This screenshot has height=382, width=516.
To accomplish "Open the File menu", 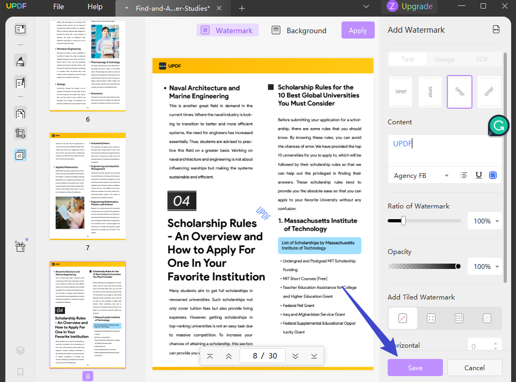I will point(59,6).
